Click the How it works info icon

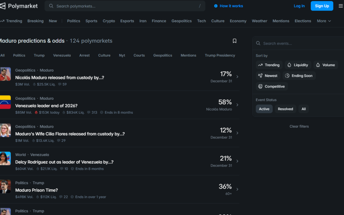click(x=216, y=6)
